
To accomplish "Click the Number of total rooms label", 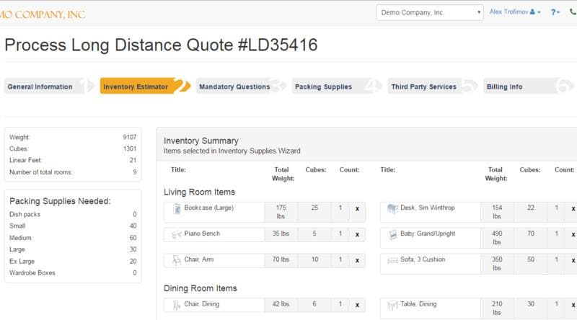I will click(41, 172).
